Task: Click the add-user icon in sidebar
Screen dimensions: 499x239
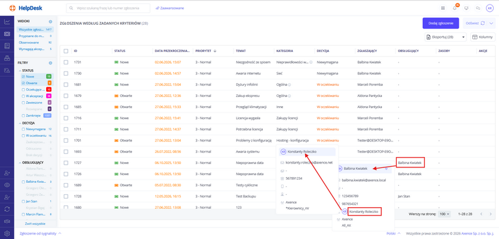Action: (x=7, y=173)
